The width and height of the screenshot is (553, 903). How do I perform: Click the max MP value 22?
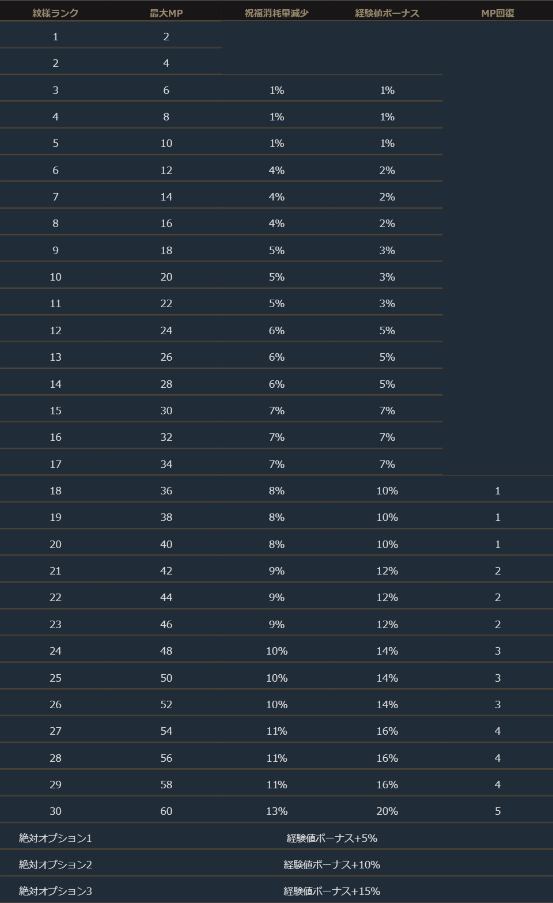tap(166, 303)
